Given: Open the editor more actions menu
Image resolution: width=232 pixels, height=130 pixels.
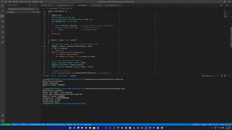Looking at the screenshot, I should 229,5.
